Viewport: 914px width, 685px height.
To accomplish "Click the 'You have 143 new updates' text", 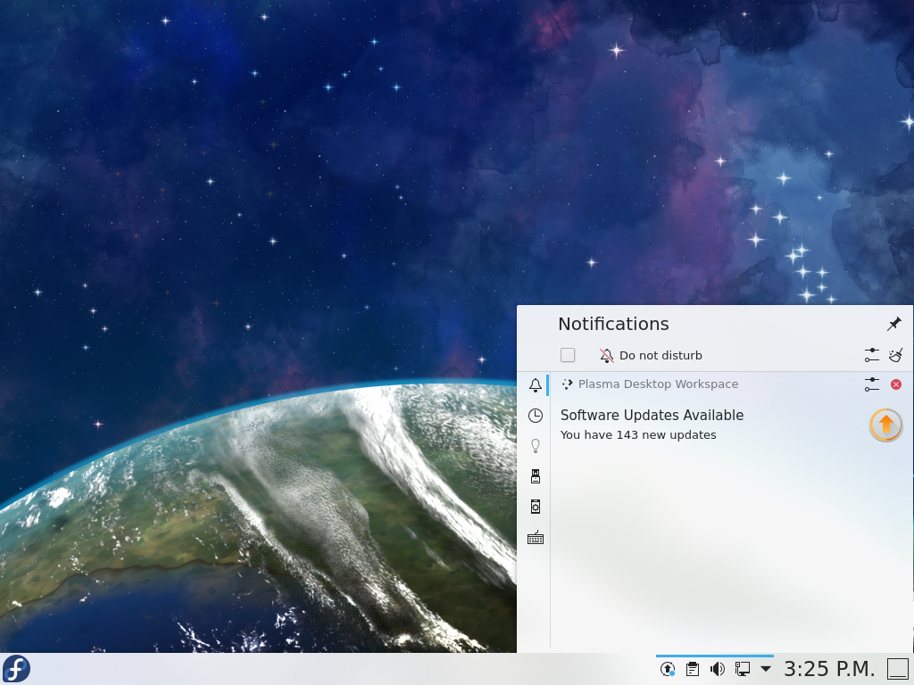I will pos(638,435).
